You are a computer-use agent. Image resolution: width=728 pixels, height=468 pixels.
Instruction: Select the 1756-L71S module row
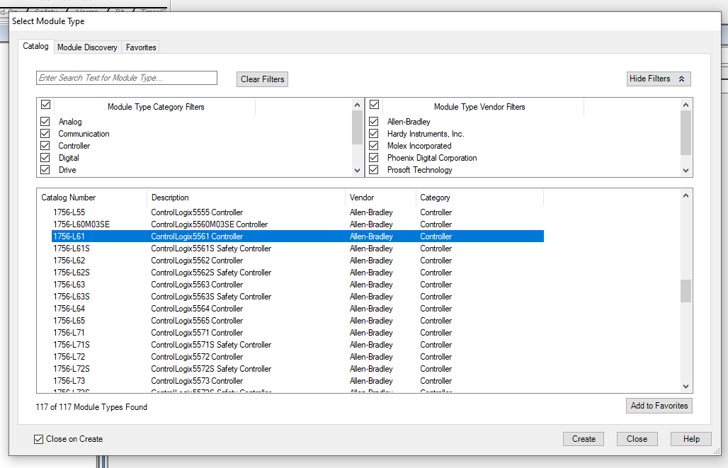297,346
